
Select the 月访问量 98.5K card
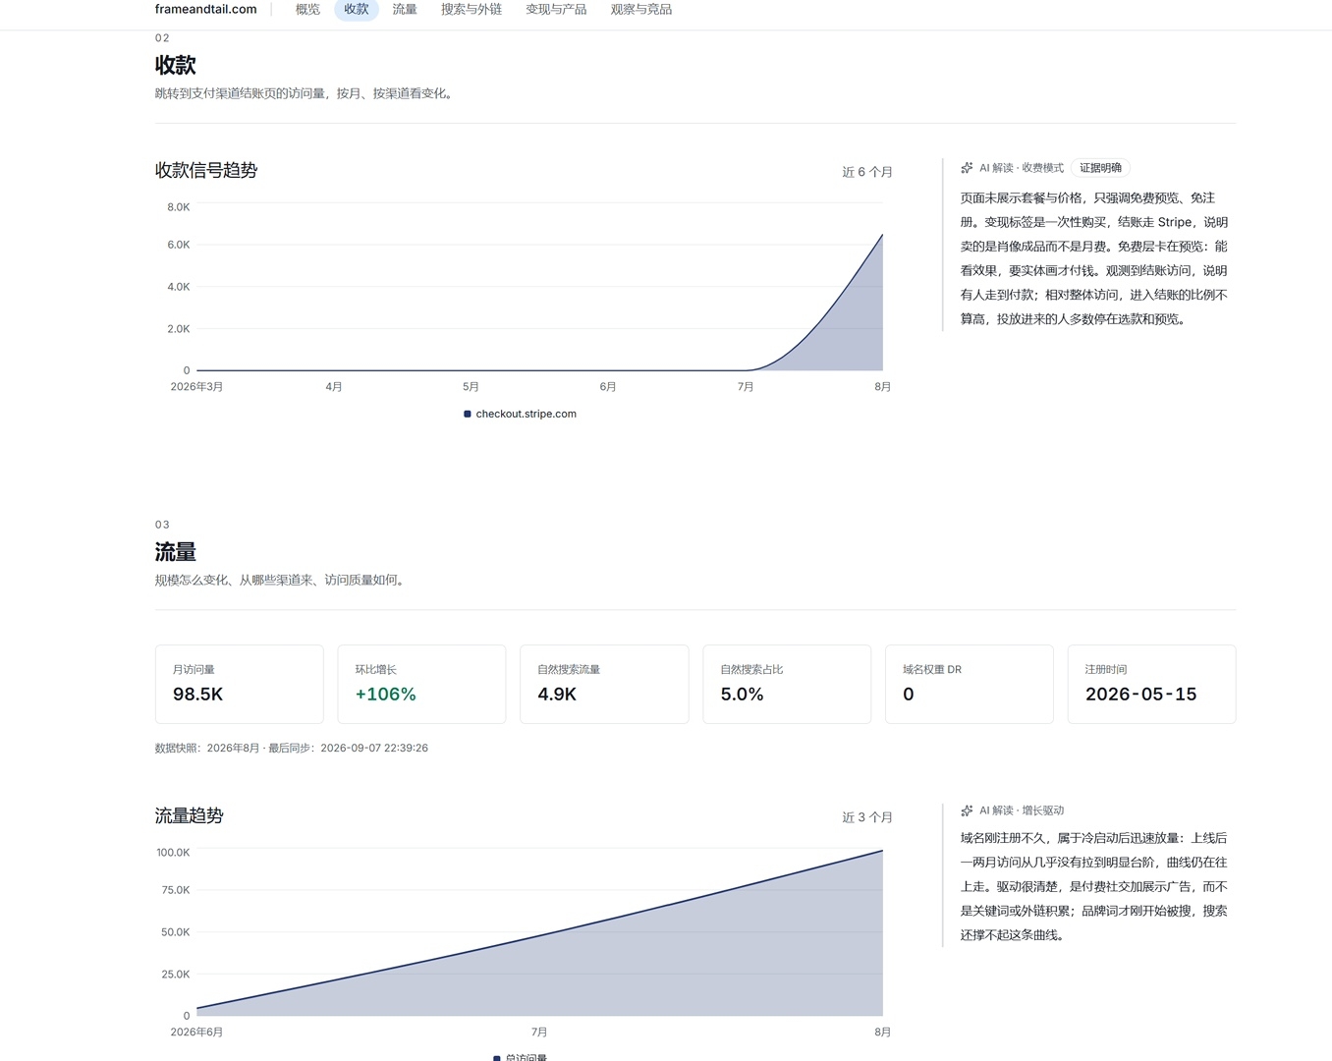coord(239,684)
